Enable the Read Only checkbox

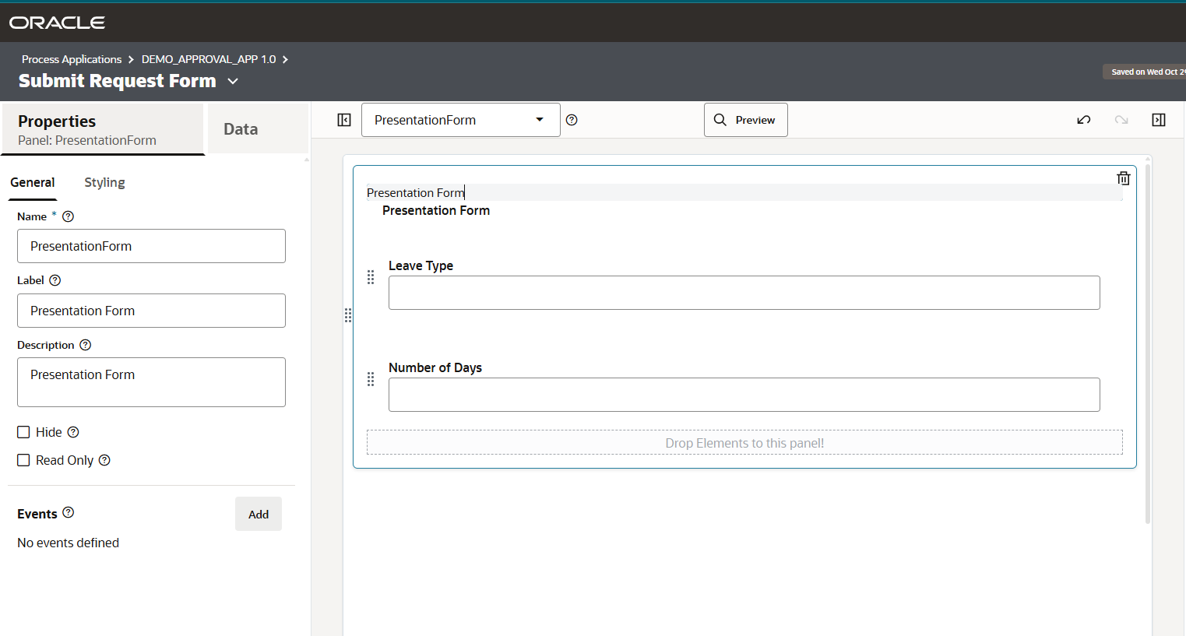click(x=24, y=460)
